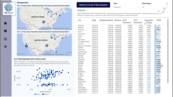Expand the State slicer dropdown
This screenshot has width=173, height=97.
pyautogui.click(x=138, y=7)
